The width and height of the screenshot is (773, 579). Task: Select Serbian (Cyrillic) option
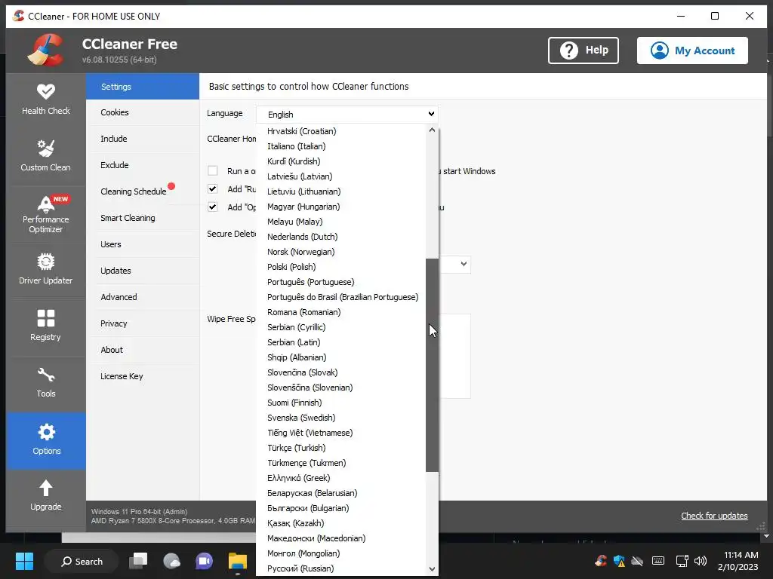341,327
